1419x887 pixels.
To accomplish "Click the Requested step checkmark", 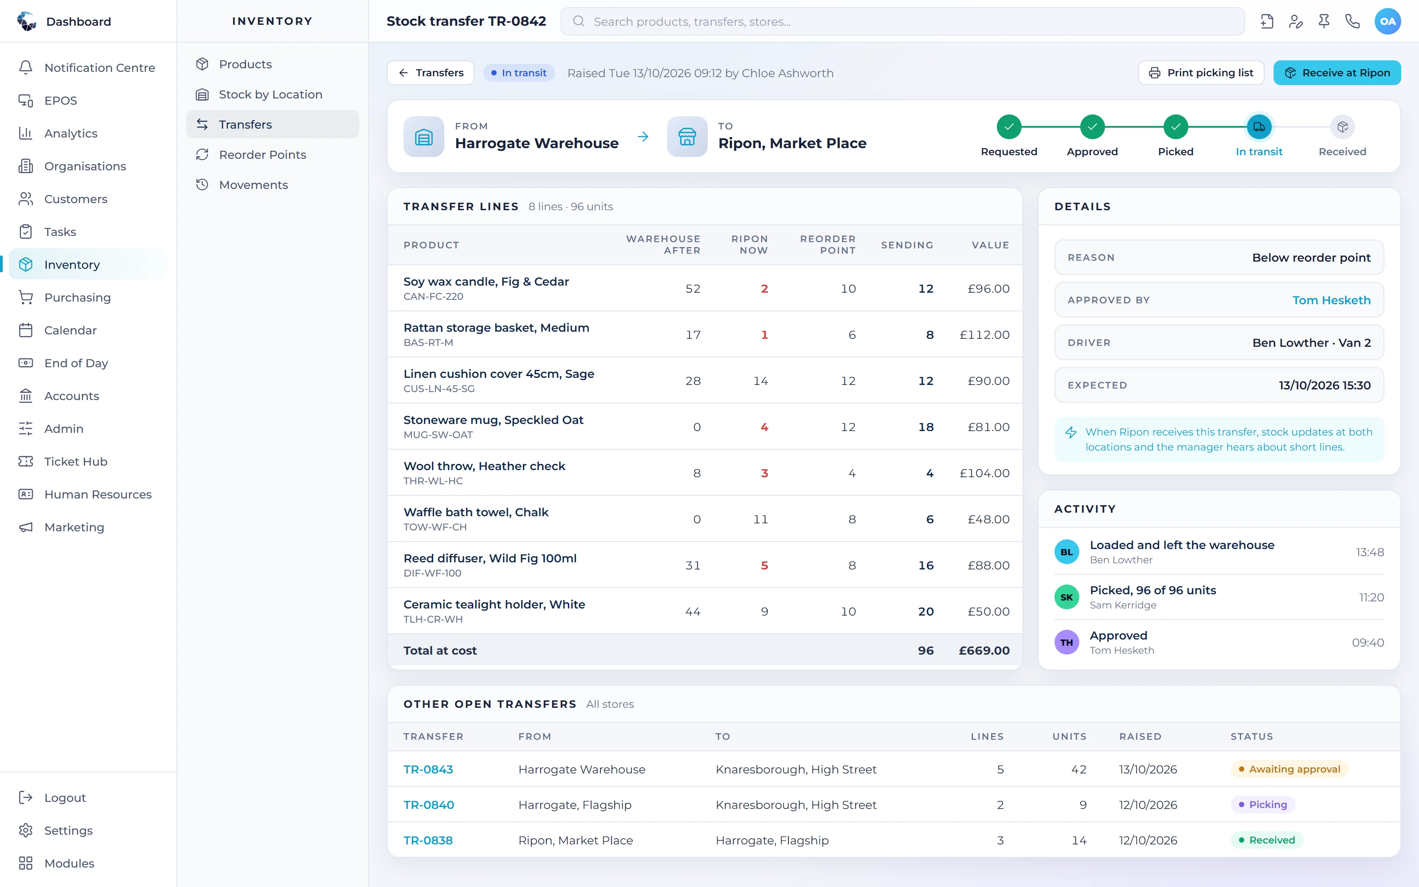I will click(x=1009, y=127).
